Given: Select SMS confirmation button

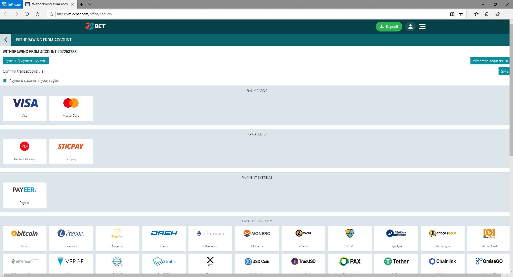Looking at the screenshot, I should tap(504, 71).
